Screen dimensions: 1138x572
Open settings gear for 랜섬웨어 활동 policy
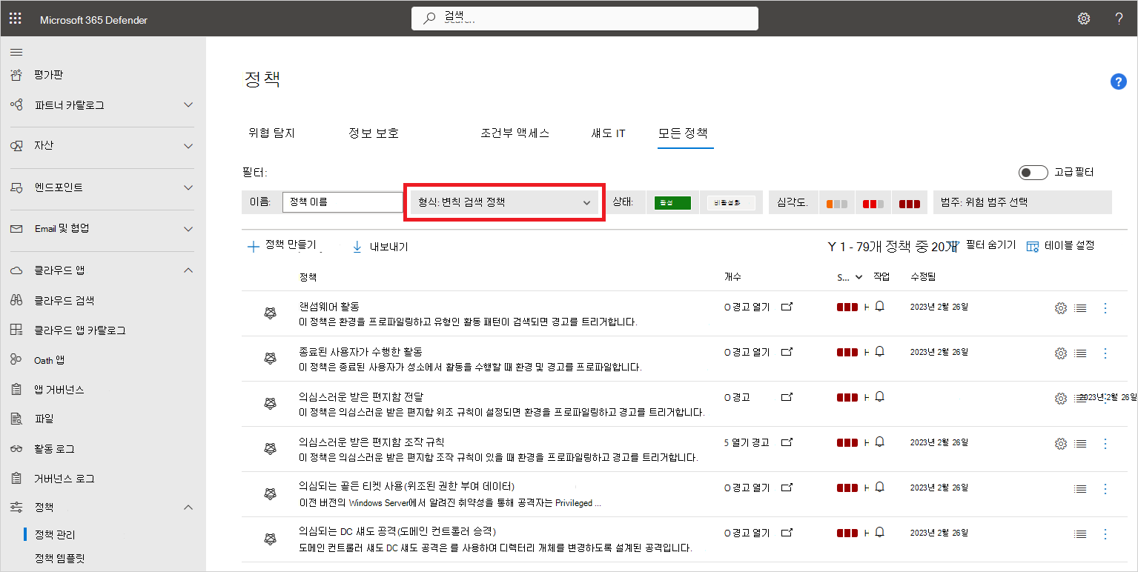point(1060,308)
